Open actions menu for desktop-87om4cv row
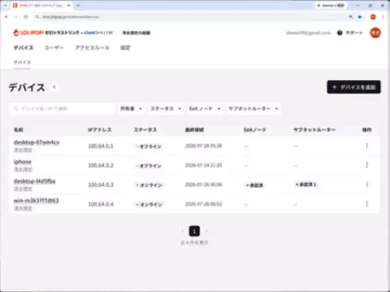 [367, 146]
